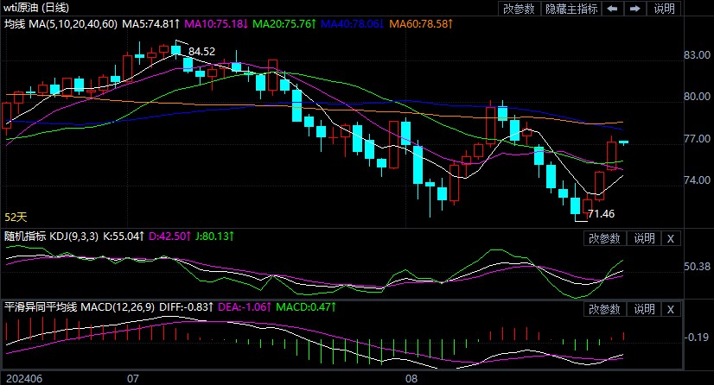The height and width of the screenshot is (385, 714).
Task: Click the 84.52 high price label
Action: tap(201, 52)
